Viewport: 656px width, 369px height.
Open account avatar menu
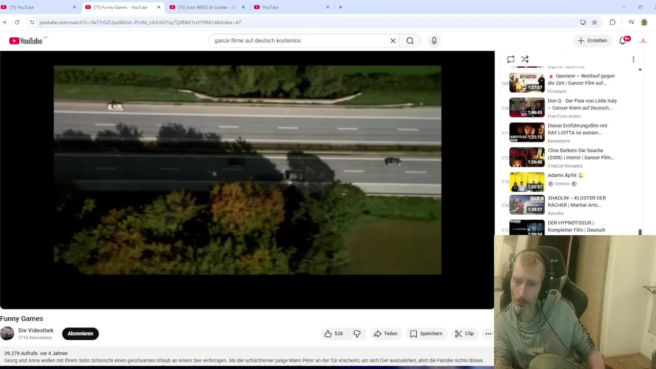(644, 40)
